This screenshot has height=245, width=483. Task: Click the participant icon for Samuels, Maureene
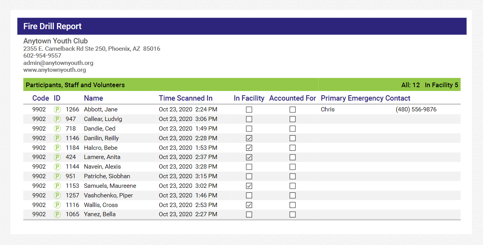point(57,186)
